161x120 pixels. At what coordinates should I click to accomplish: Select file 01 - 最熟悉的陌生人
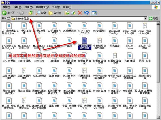pyautogui.click(x=9, y=28)
